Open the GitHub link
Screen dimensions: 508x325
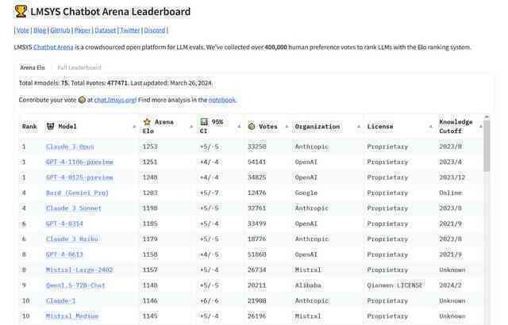[x=60, y=30]
